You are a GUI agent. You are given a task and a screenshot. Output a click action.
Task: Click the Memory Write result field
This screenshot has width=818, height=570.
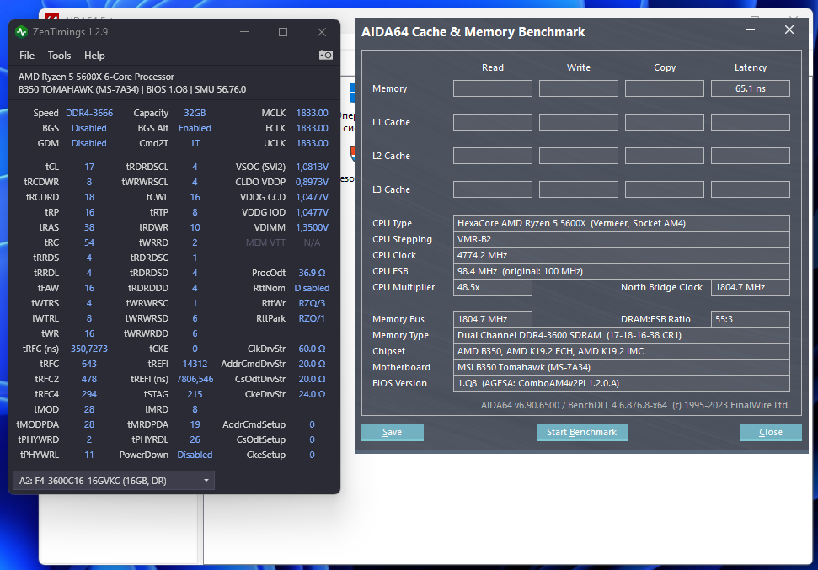tap(579, 88)
